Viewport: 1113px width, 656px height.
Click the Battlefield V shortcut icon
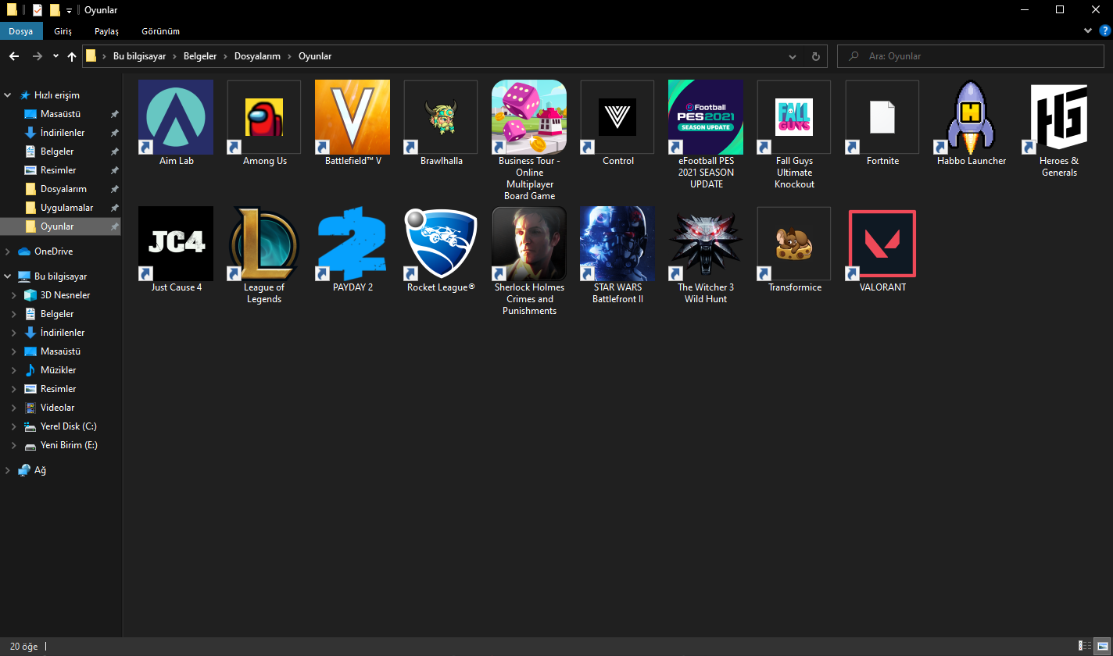coord(353,117)
